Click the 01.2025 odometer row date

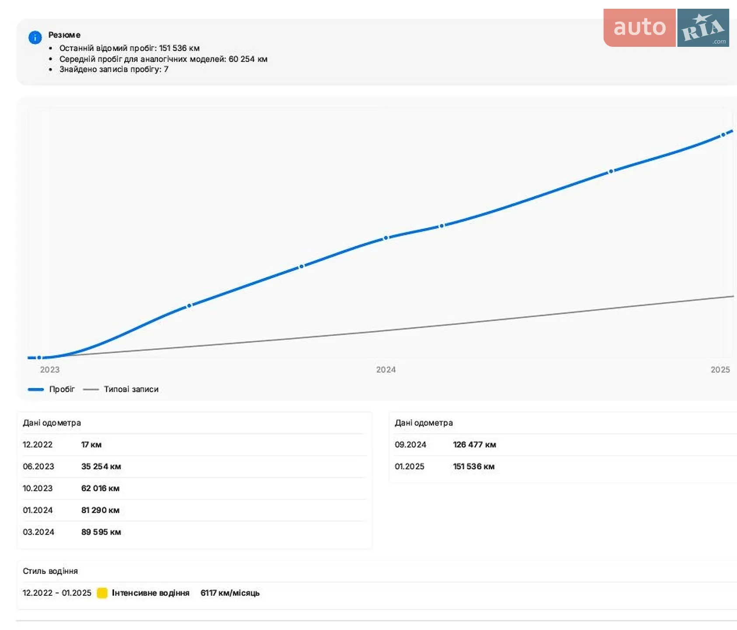pyautogui.click(x=410, y=466)
